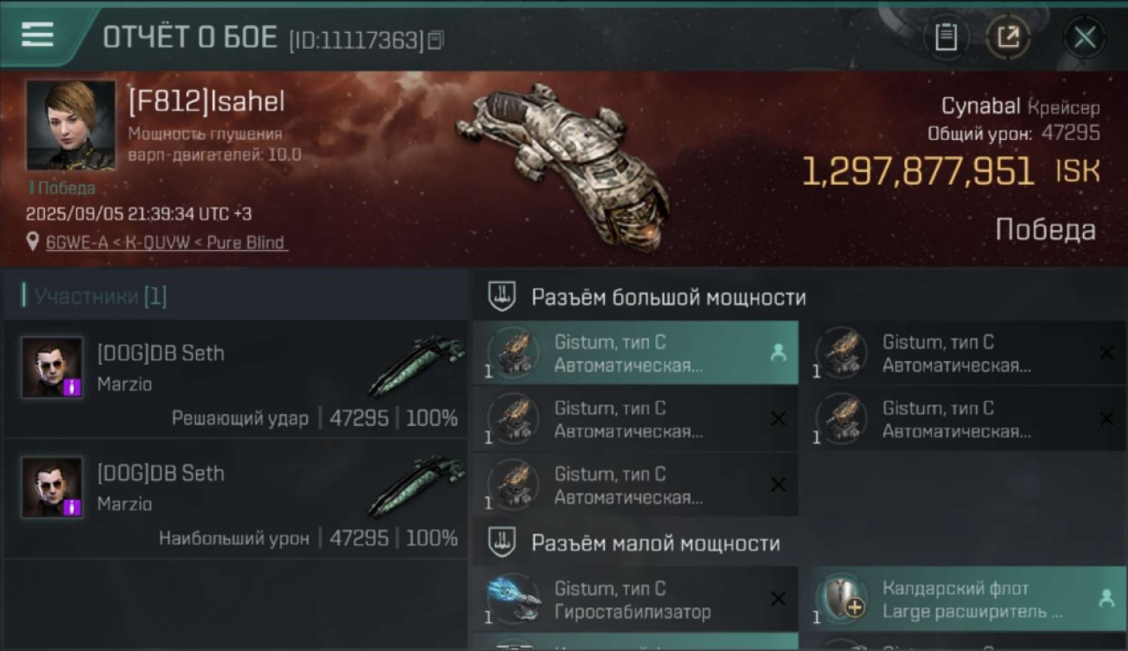This screenshot has height=651, width=1128.
Task: Click the map pin location icon
Action: pos(33,242)
